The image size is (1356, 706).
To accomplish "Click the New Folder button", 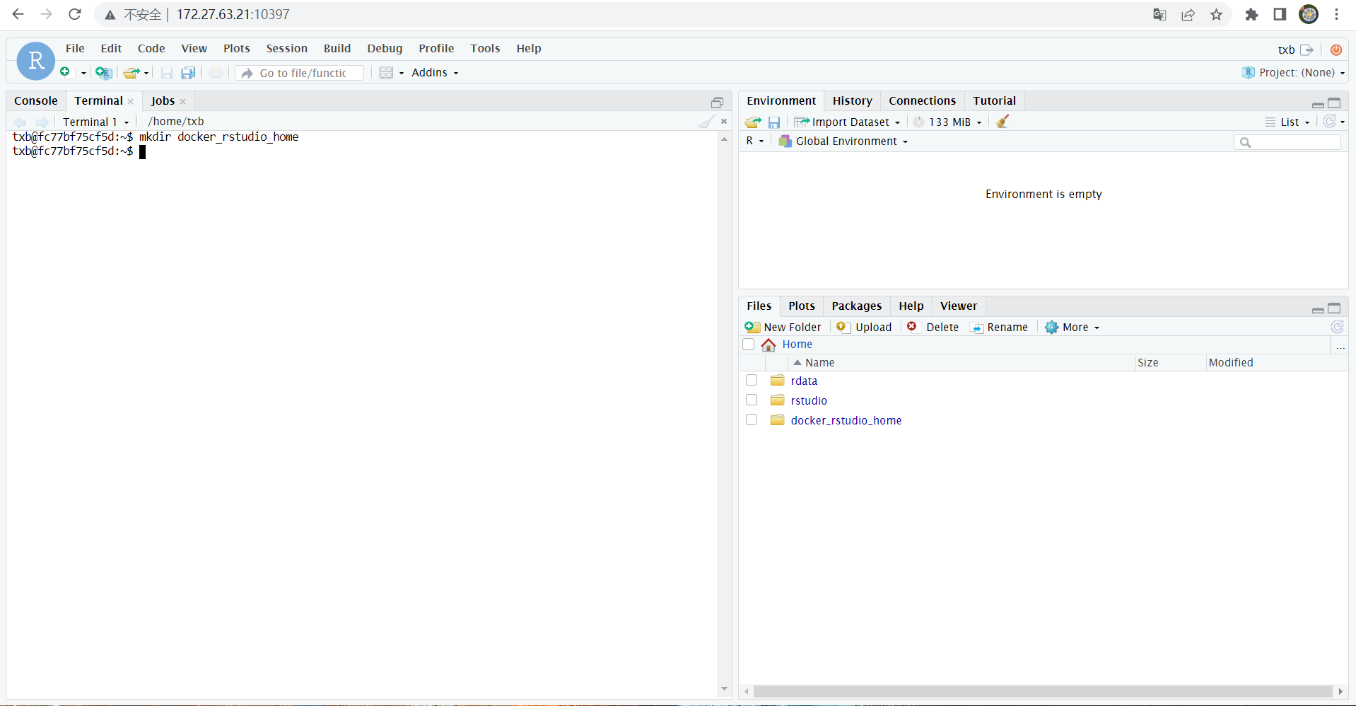I will click(783, 327).
